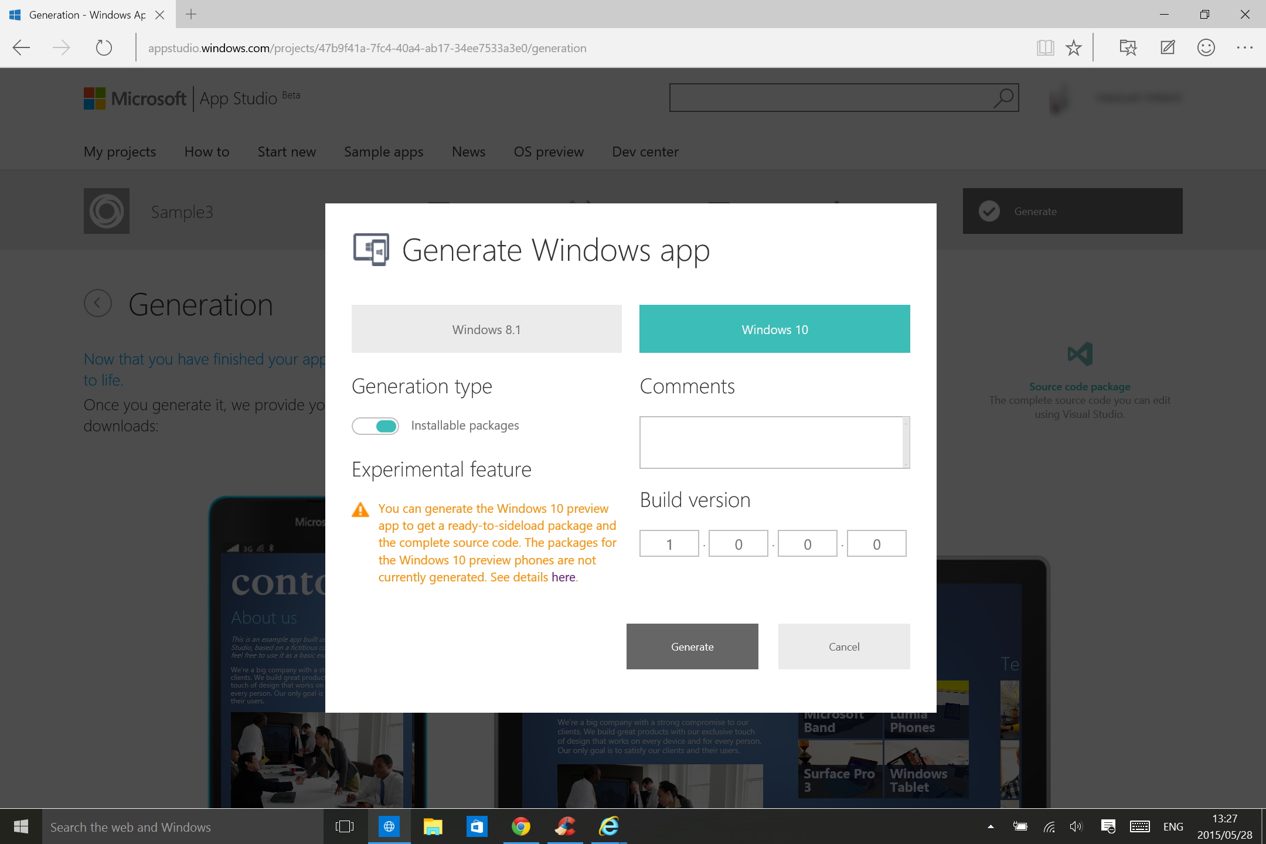Click the volume icon in system tray
Viewport: 1266px width, 844px height.
tap(1076, 827)
